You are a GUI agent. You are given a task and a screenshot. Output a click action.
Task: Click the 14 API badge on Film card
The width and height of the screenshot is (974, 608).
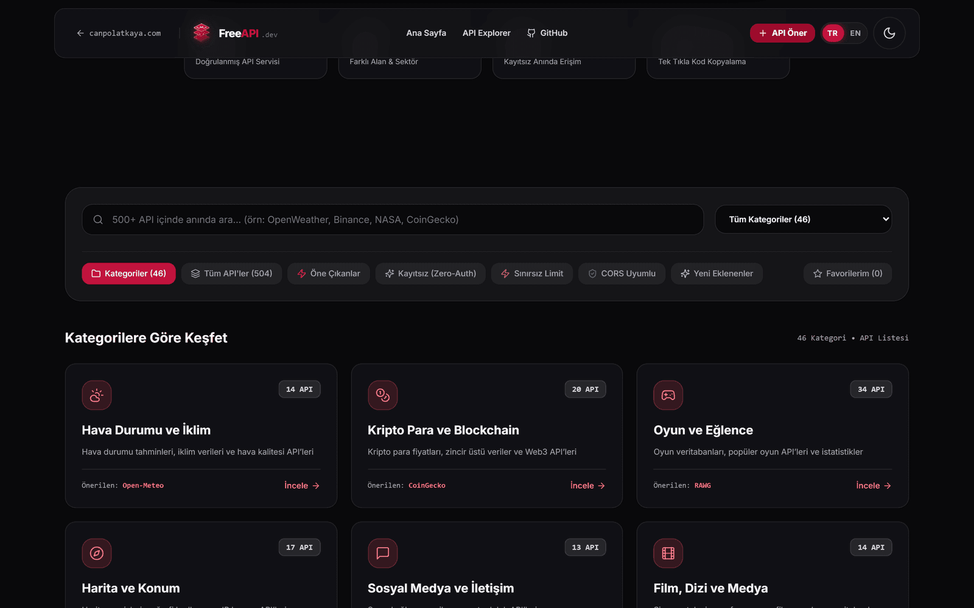click(x=871, y=547)
